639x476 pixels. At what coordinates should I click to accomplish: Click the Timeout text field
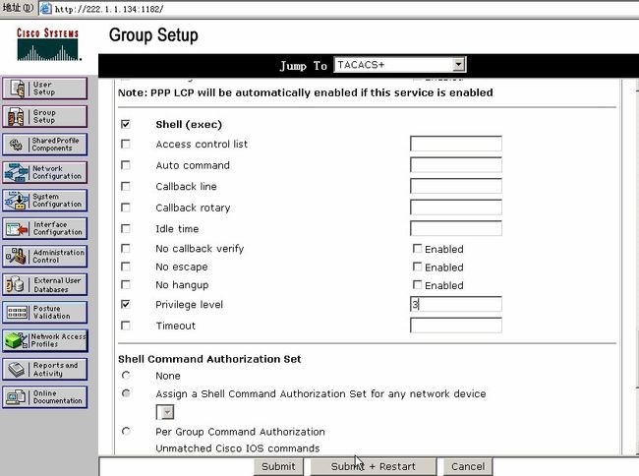pos(455,326)
